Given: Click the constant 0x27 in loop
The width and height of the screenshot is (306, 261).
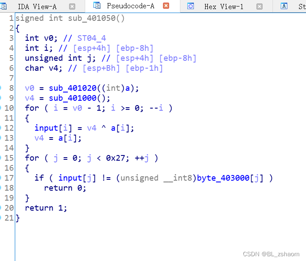Looking at the screenshot, I should pyautogui.click(x=116, y=158).
